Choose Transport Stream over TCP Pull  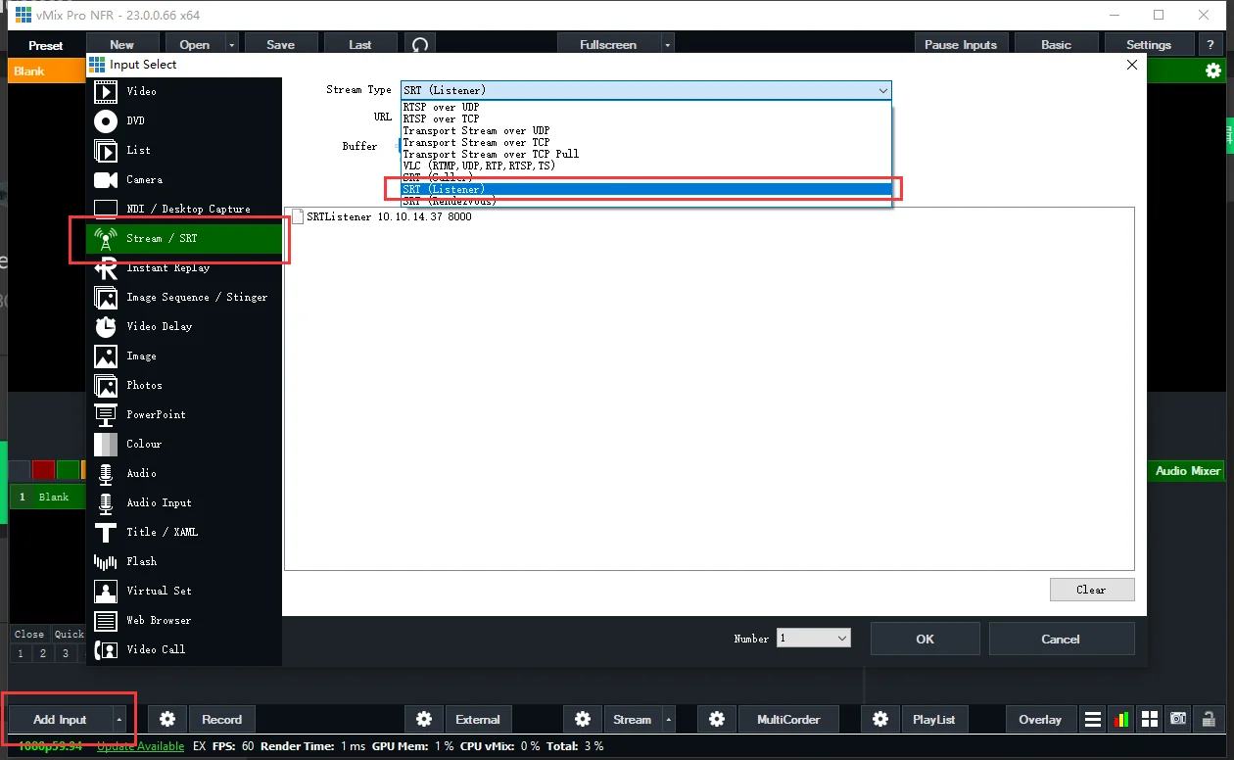tap(646, 154)
